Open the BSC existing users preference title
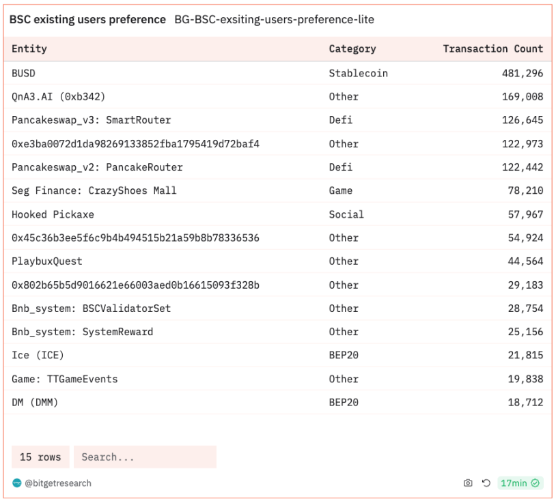The image size is (556, 501). click(87, 20)
